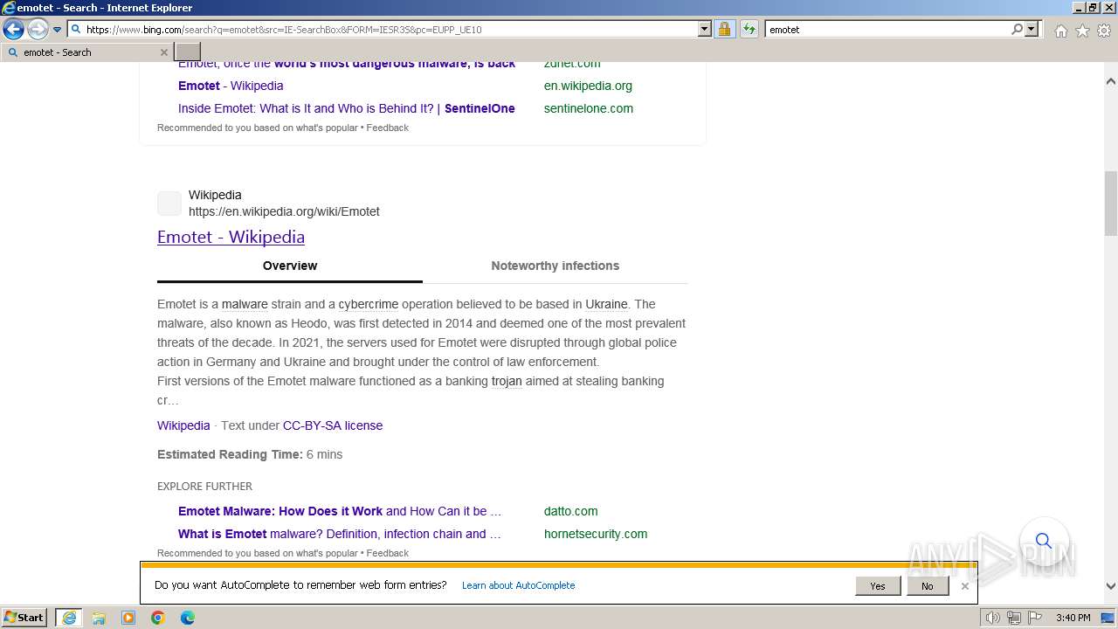Launch Microsoft Edge from the taskbar
Image resolution: width=1118 pixels, height=629 pixels.
pyautogui.click(x=188, y=618)
